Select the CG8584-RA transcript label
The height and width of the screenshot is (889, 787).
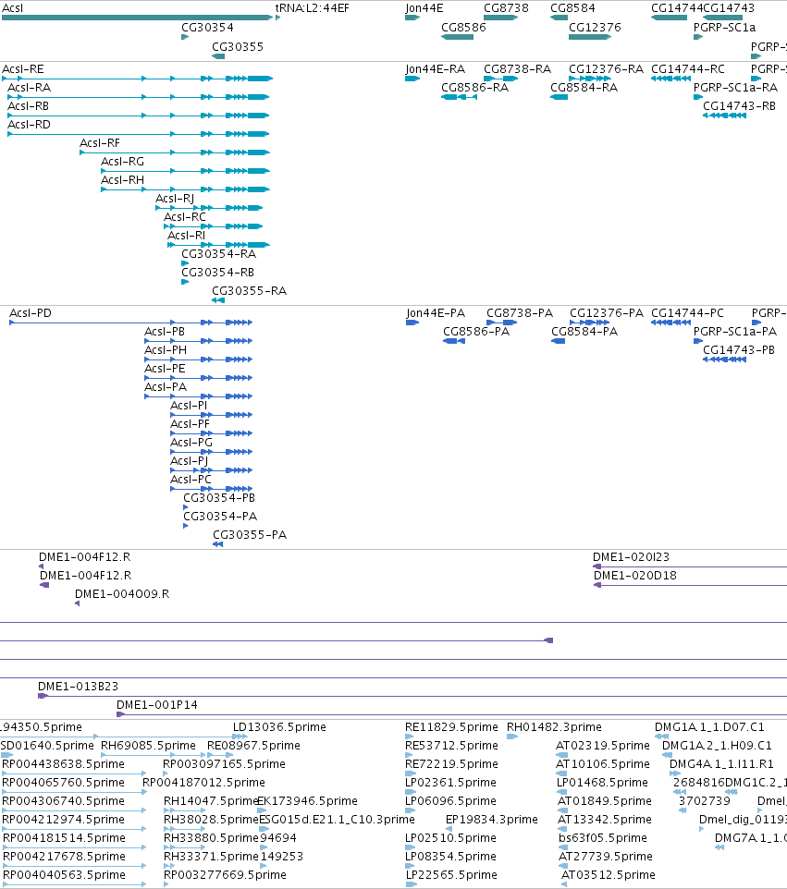point(584,88)
